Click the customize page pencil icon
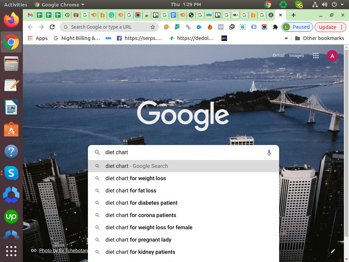This screenshot has width=349, height=262. tap(333, 251)
